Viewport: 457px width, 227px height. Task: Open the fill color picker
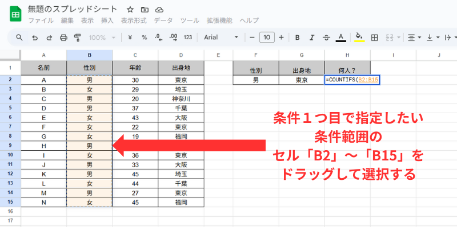[359, 38]
